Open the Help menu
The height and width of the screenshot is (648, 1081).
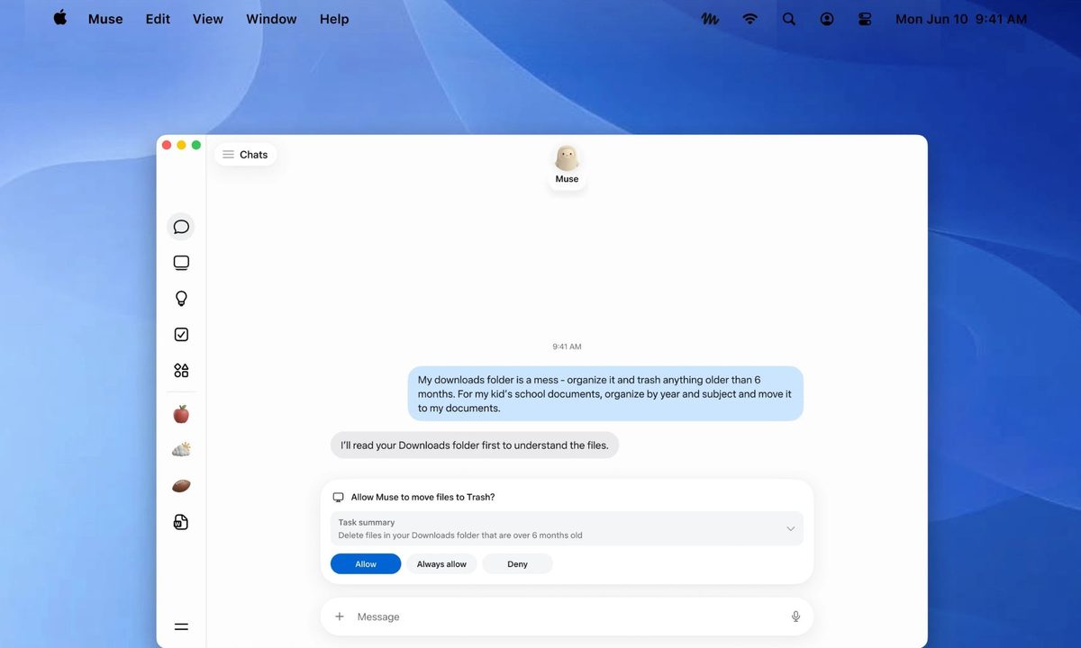pos(334,19)
